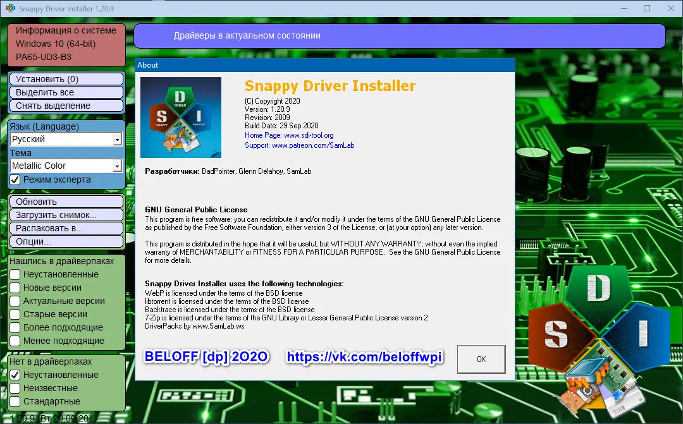Click the BELOFF [dp] 2020 text
The width and height of the screenshot is (683, 424).
click(x=206, y=357)
